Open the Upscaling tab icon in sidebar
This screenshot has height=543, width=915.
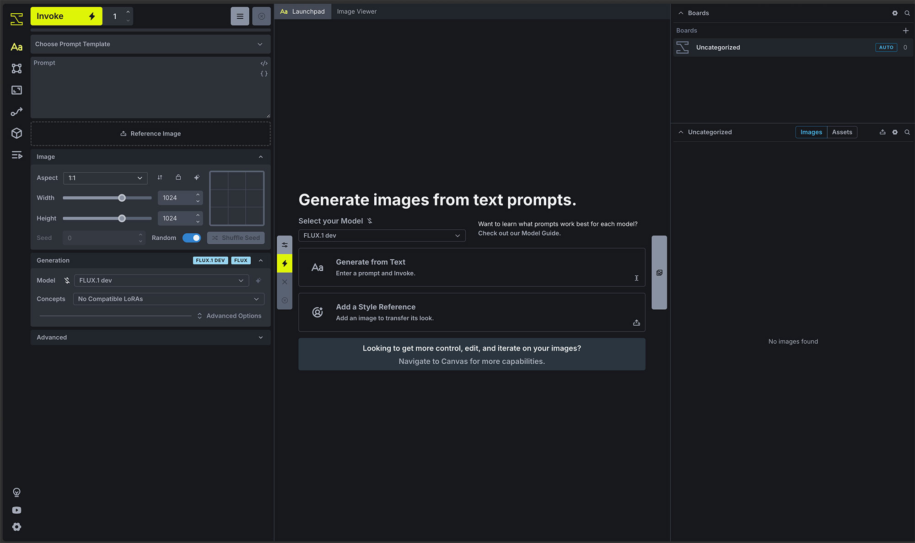(x=16, y=90)
